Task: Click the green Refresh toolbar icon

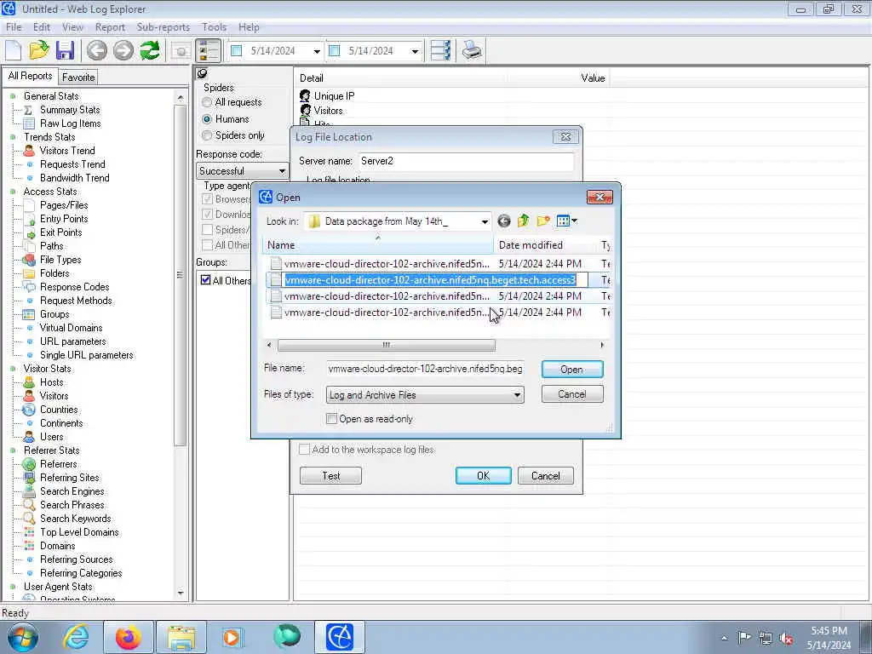Action: point(150,50)
